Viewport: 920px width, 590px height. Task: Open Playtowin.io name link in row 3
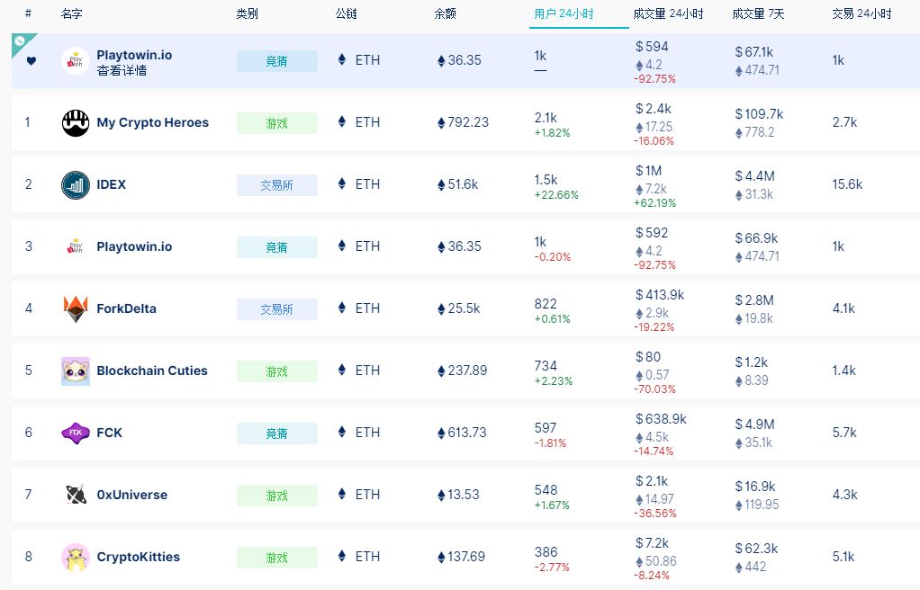click(x=134, y=246)
